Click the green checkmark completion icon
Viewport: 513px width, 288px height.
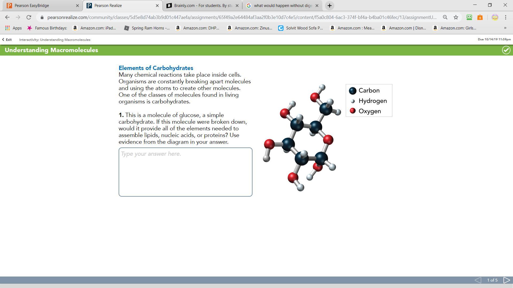click(x=506, y=50)
